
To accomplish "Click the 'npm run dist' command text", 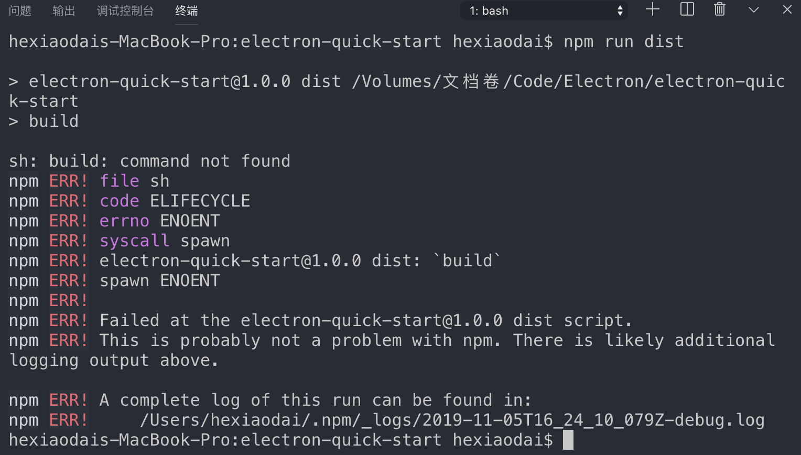I will click(x=624, y=41).
